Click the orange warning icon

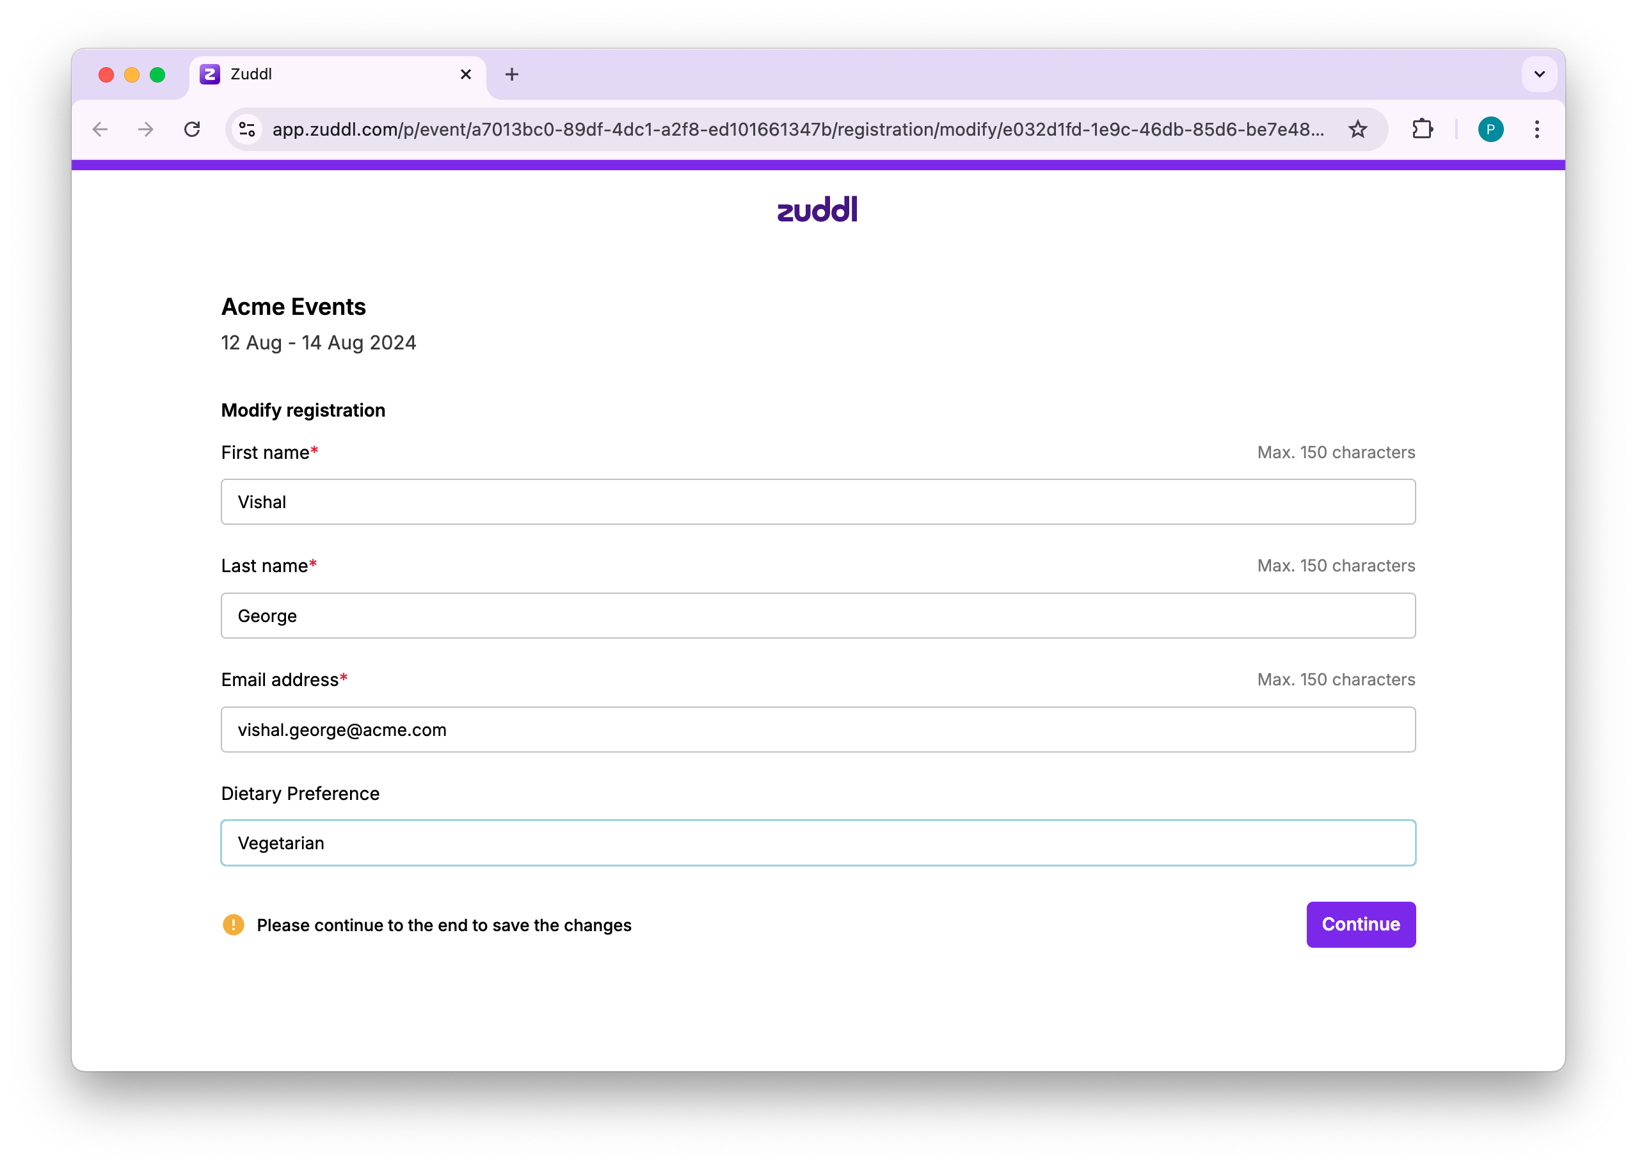coord(234,925)
